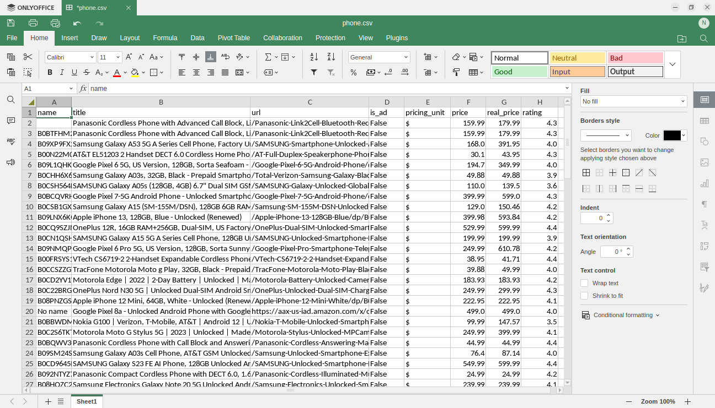Align cell text left

(x=182, y=72)
